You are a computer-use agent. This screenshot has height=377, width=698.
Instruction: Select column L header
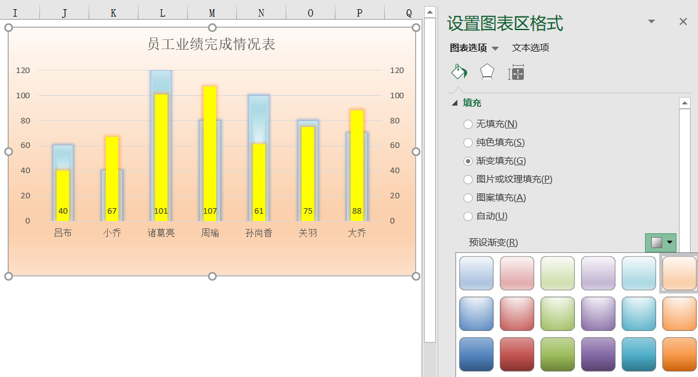click(x=162, y=13)
